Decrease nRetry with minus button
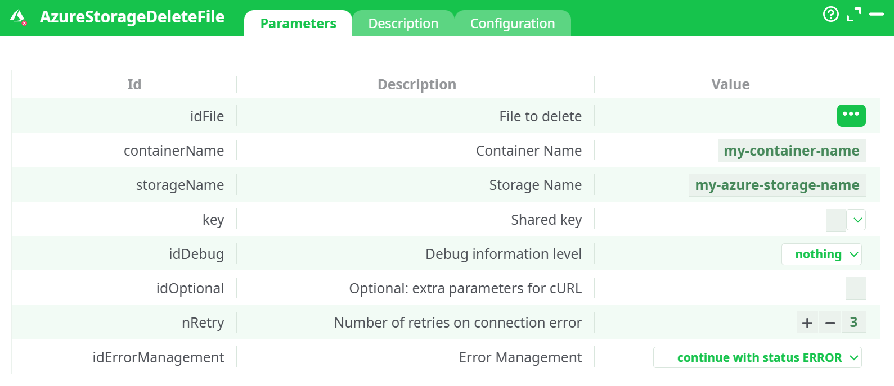Screen dimensions: 894x386 point(830,323)
